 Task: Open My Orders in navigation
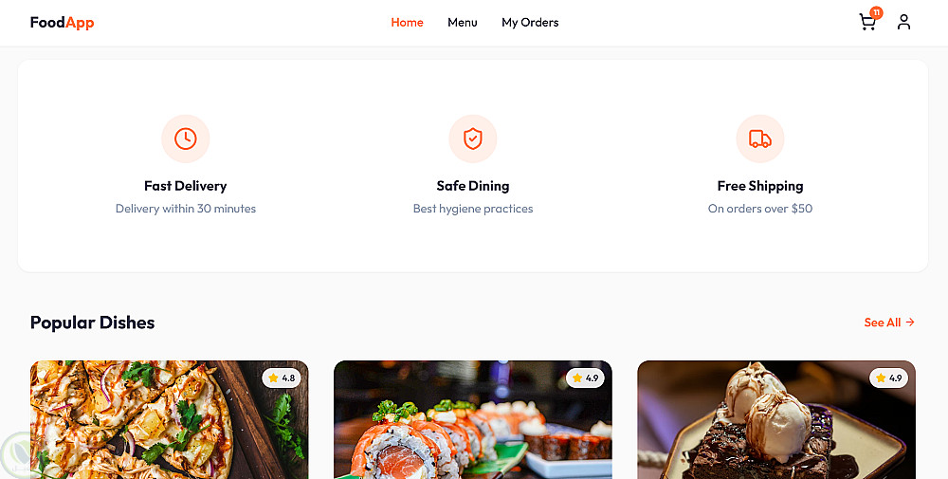click(x=530, y=23)
